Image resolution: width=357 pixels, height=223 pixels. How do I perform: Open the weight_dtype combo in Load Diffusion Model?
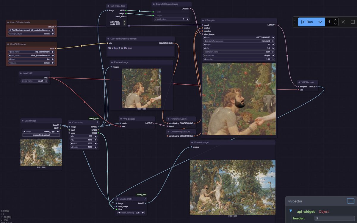tap(31, 34)
